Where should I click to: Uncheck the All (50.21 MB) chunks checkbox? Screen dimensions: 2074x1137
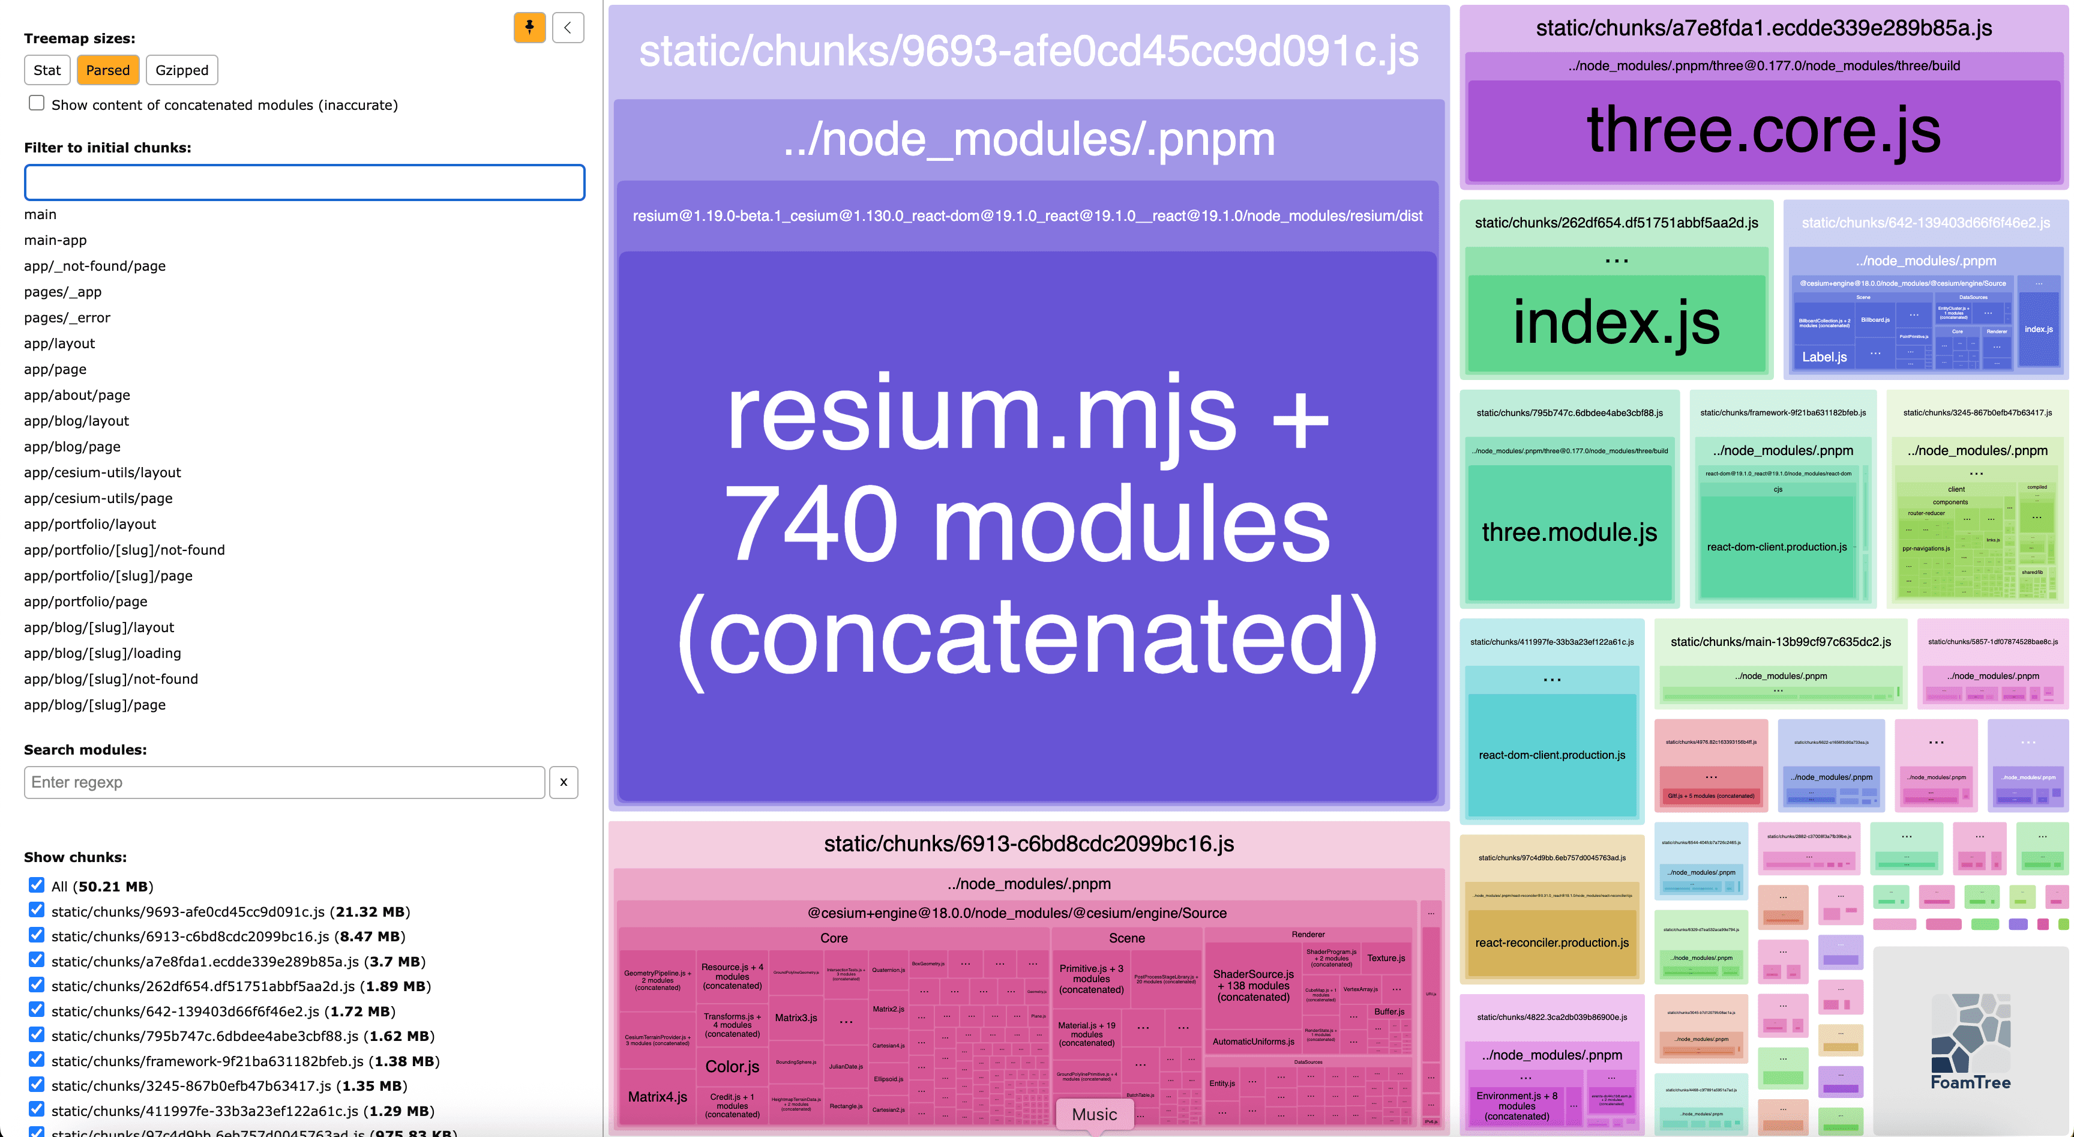pos(36,885)
